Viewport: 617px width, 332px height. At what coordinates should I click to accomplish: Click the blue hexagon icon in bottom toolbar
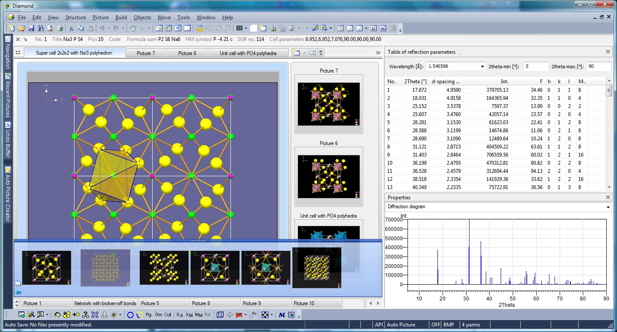(x=130, y=315)
